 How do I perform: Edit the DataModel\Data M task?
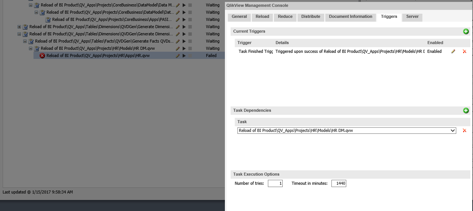178,5
